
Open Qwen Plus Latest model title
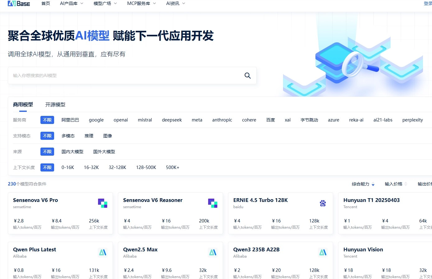pyautogui.click(x=35, y=249)
